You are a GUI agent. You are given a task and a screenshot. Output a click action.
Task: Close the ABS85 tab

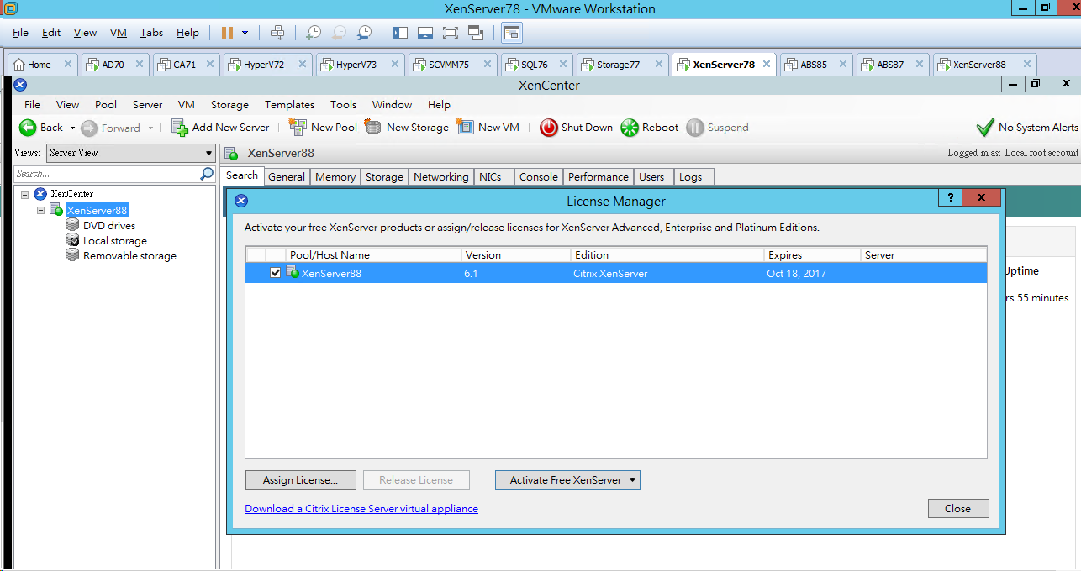coord(842,65)
